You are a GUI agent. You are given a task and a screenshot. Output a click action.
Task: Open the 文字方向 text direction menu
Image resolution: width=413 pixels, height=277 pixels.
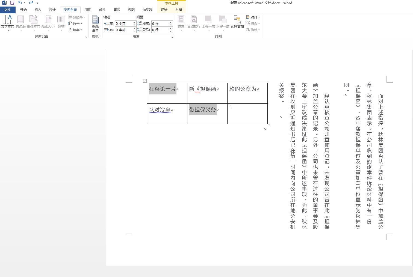[x=8, y=23]
